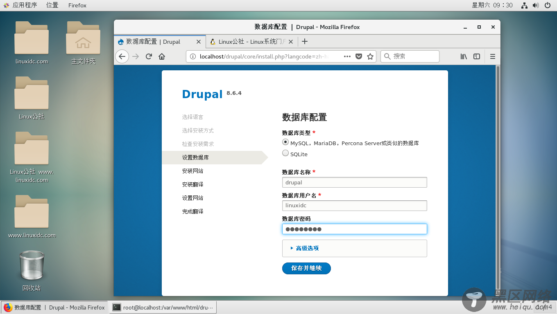Open the linuxidc.com desktop folder

32,43
